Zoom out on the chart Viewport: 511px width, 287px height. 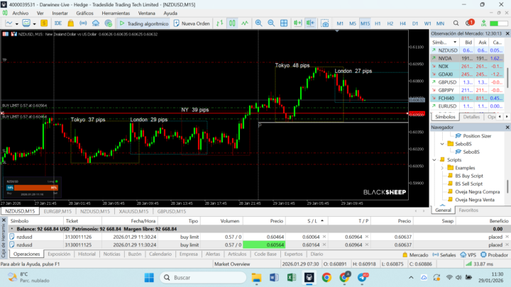coord(271,23)
